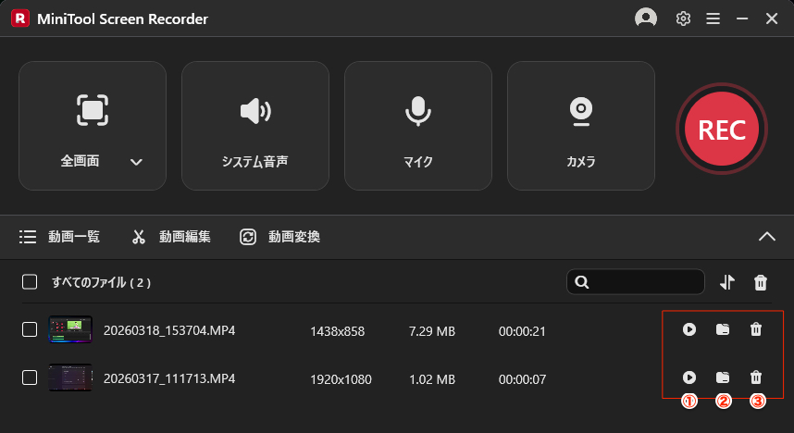Viewport: 794px width, 433px height.
Task: Toggle マイク microphone recording
Action: pos(418,125)
